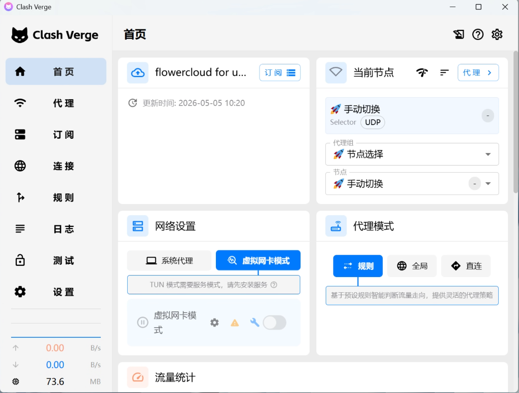Image resolution: width=519 pixels, height=393 pixels.
Task: Click the download speed 0.00 value
Action: 55,365
